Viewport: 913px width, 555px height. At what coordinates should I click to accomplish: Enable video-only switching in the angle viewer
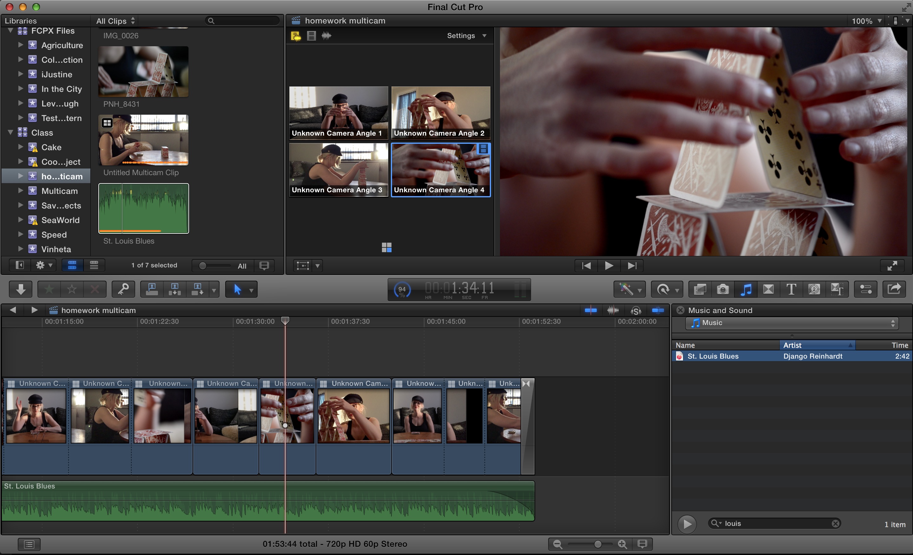pyautogui.click(x=311, y=36)
